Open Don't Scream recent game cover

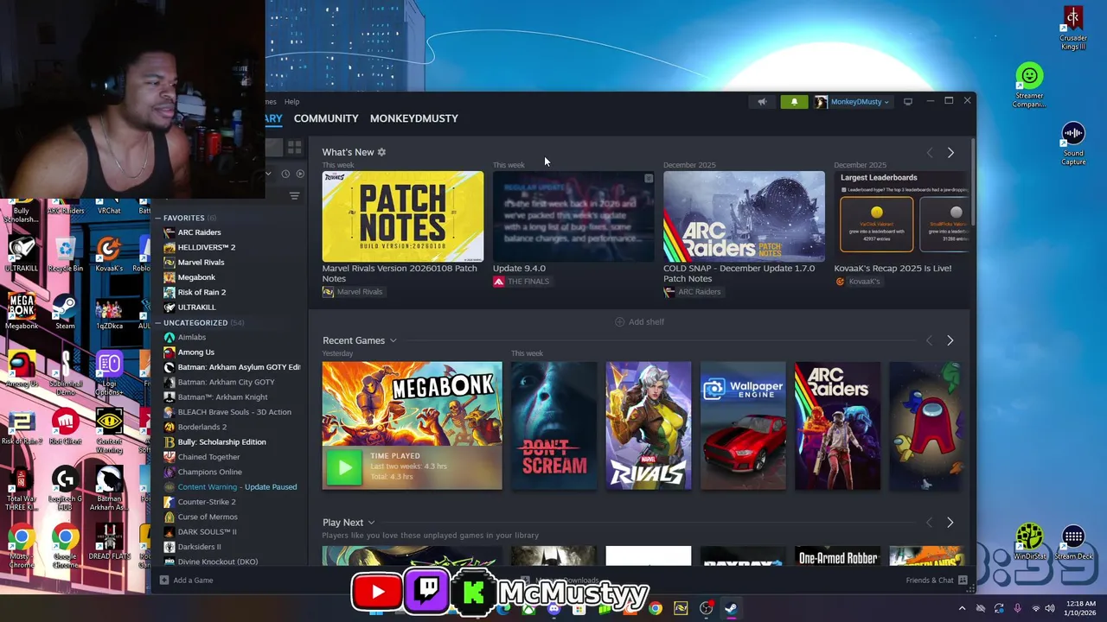[x=554, y=426]
